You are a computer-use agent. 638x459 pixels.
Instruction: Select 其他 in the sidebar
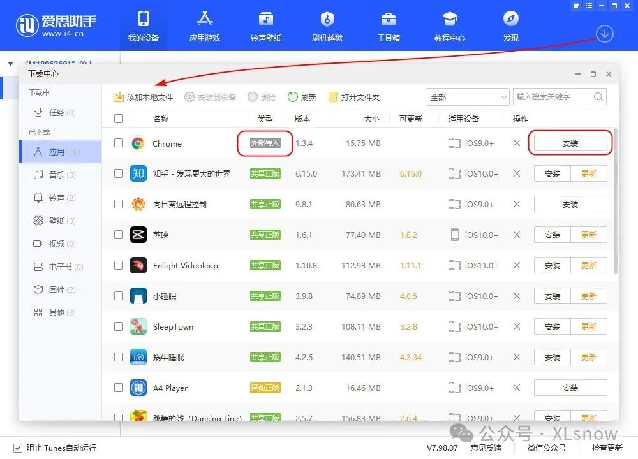(60, 312)
